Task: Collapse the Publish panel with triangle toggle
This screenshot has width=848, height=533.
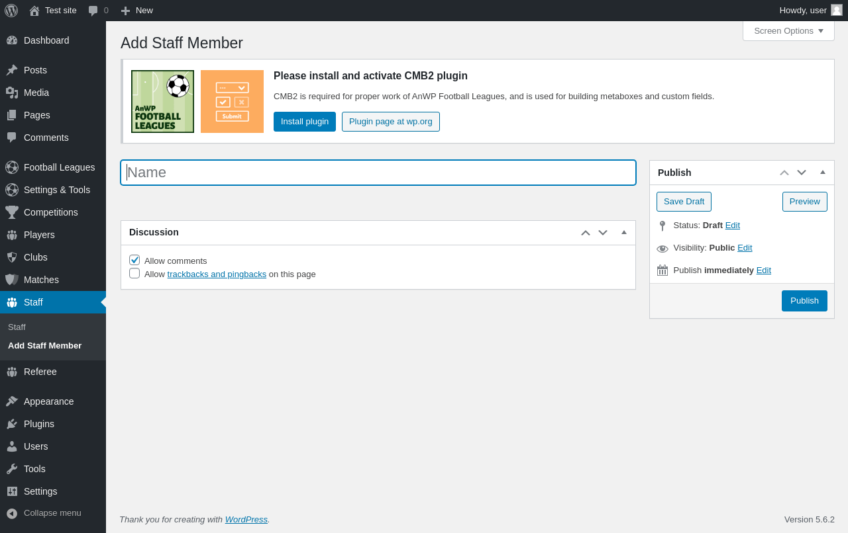Action: click(823, 172)
